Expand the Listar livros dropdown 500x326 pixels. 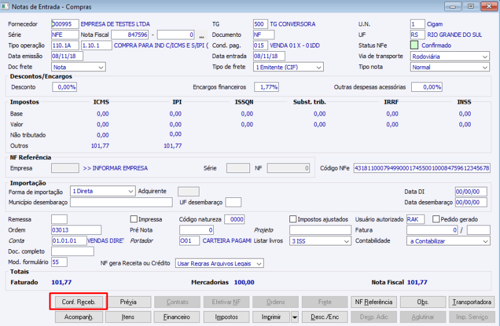[320, 241]
